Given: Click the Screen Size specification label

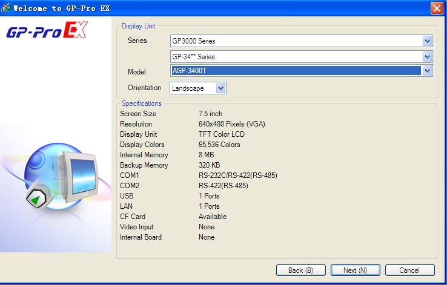Looking at the screenshot, I should point(138,114).
